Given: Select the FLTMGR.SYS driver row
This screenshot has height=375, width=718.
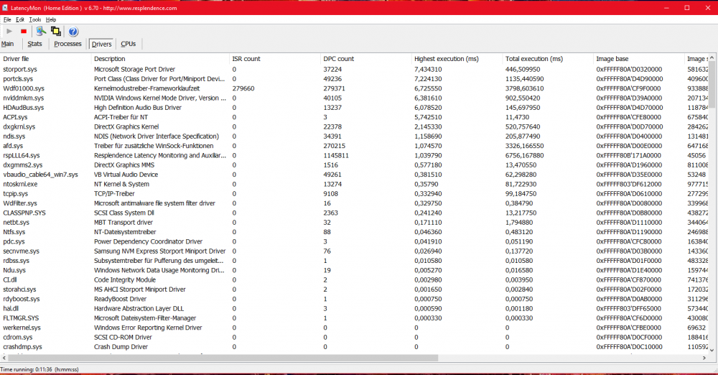Looking at the screenshot, I should click(x=355, y=318).
